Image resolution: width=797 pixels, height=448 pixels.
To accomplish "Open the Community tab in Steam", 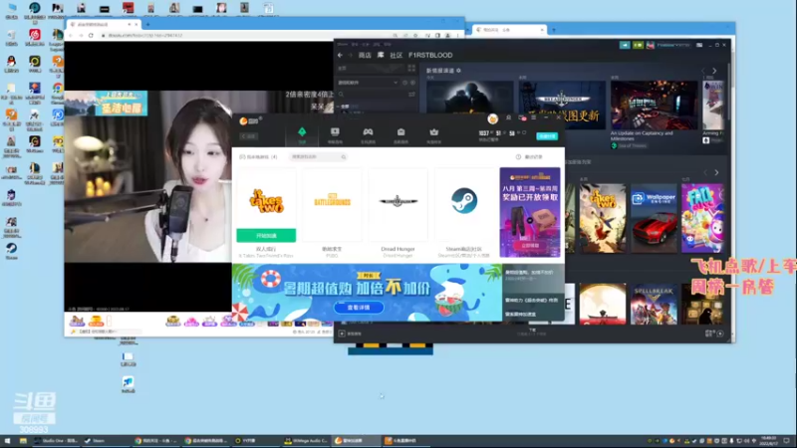I will tap(396, 55).
